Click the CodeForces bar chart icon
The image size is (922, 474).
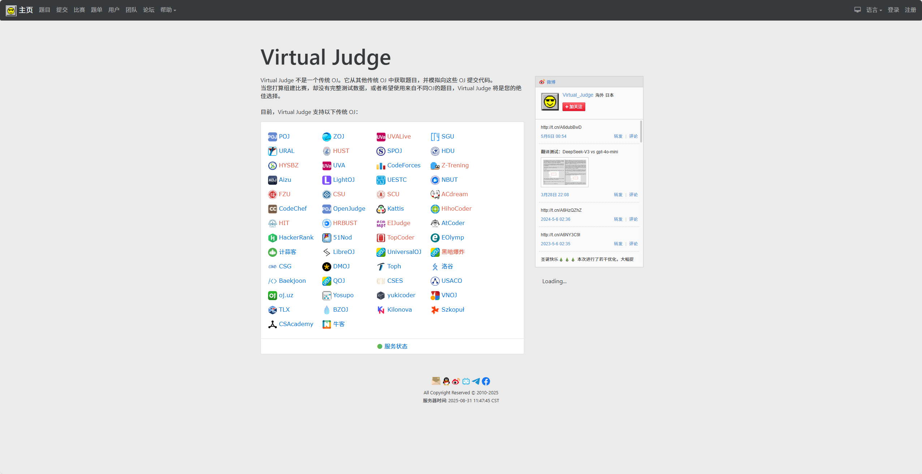click(x=381, y=166)
